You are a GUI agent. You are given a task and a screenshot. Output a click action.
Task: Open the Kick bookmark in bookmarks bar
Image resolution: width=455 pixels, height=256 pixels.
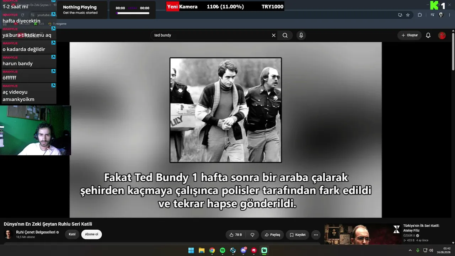(39, 23)
